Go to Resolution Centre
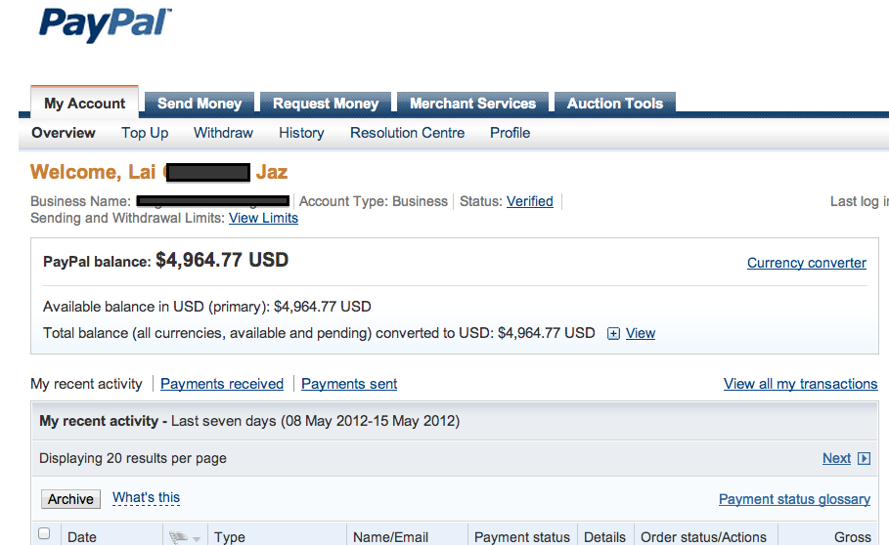The height and width of the screenshot is (545, 889). (x=407, y=133)
